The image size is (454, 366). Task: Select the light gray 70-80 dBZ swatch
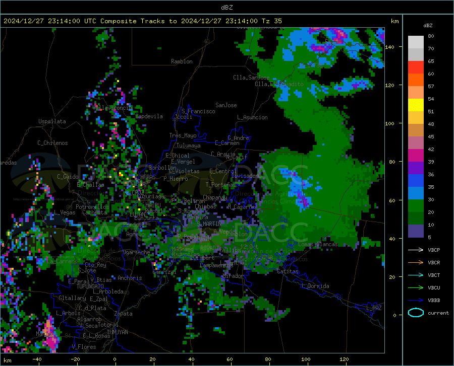(x=416, y=42)
